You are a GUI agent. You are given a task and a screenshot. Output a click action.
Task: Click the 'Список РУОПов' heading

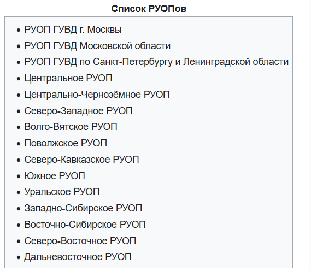[149, 9]
